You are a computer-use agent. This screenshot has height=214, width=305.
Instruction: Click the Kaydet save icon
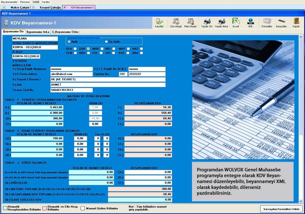point(159,22)
